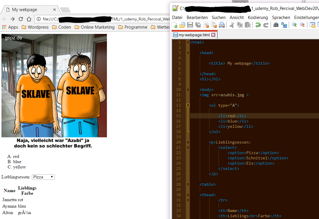This screenshot has width=319, height=219.
Task: Open the Datei menu
Action: tap(177, 18)
